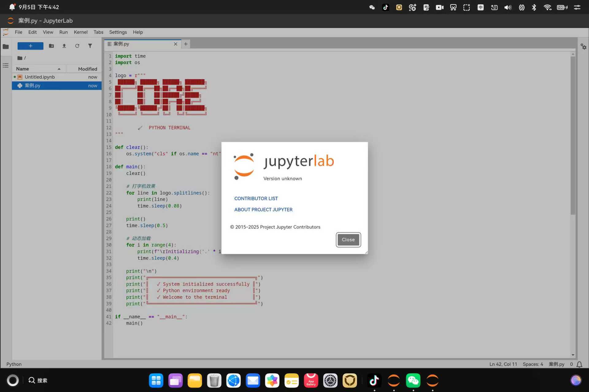The image size is (589, 392).
Task: Click the round launcher button in dock
Action: [x=13, y=381]
